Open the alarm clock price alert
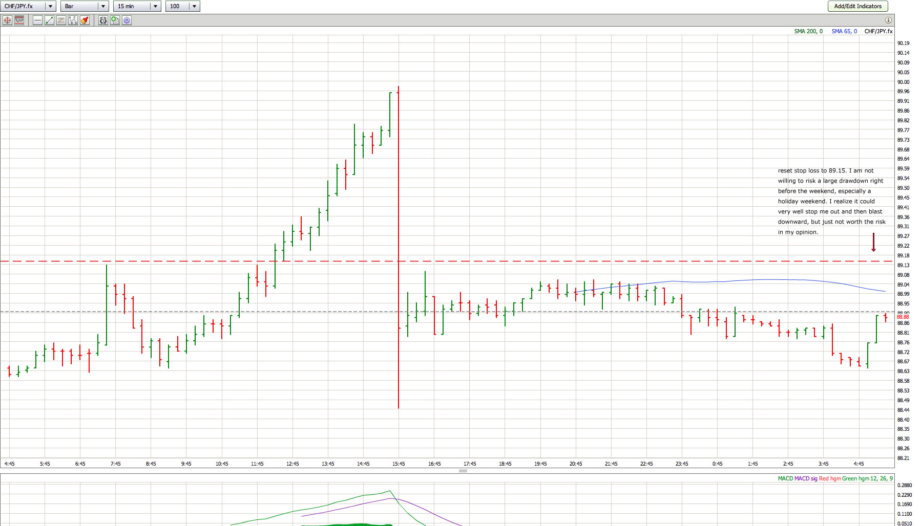The image size is (921, 526). (103, 20)
